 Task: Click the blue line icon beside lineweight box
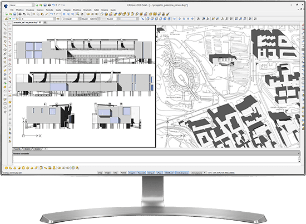[x=142, y=19]
